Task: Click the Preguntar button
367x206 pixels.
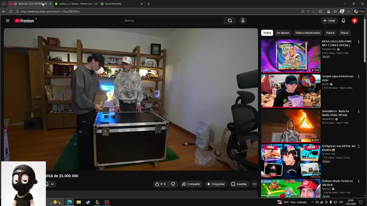Action: point(216,184)
